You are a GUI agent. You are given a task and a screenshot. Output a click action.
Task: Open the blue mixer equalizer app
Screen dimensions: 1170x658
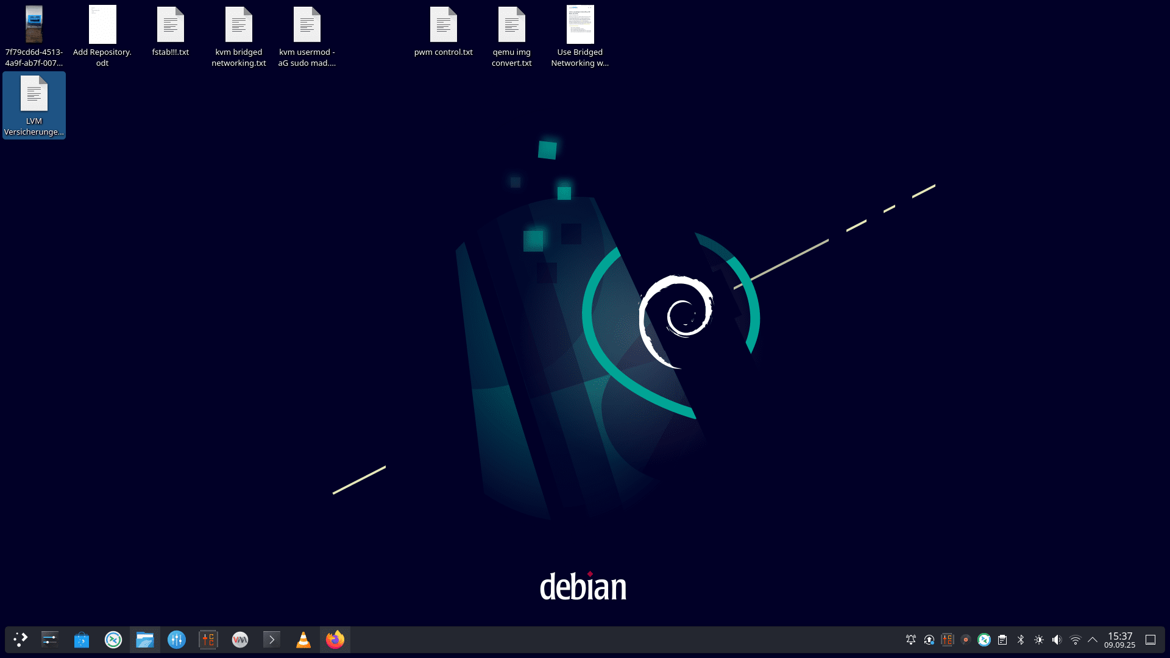177,640
